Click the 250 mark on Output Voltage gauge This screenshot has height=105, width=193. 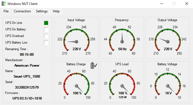coord(179,53)
